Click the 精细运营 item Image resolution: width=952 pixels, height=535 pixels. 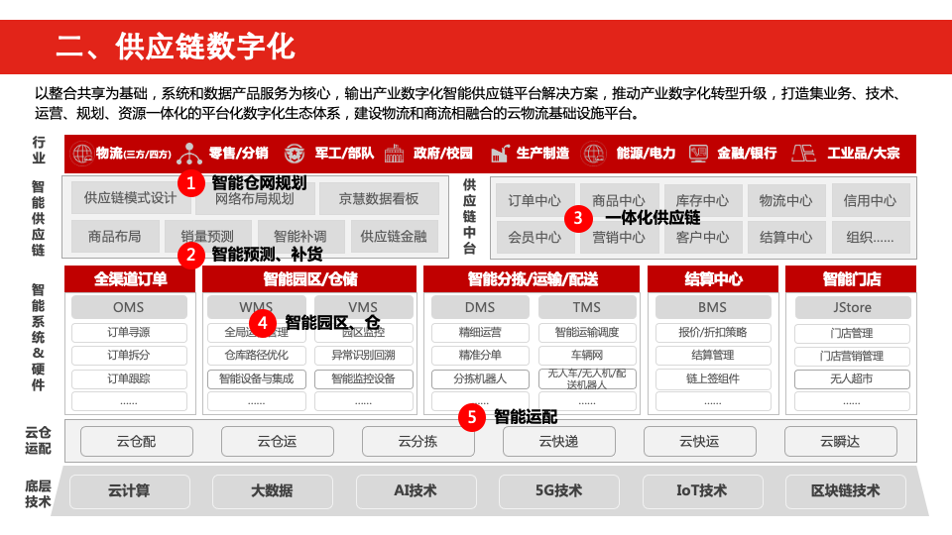(x=480, y=333)
